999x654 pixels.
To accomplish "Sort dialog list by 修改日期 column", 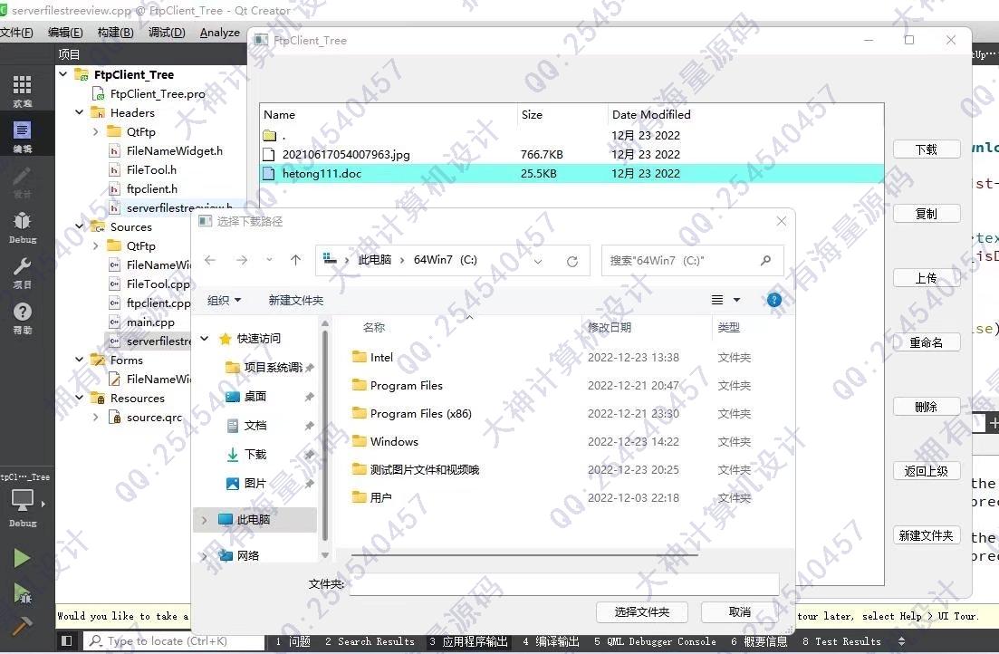I will (x=609, y=328).
